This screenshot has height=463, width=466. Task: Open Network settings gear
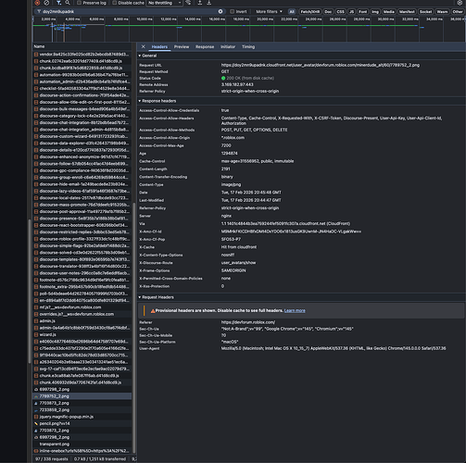point(460,3)
